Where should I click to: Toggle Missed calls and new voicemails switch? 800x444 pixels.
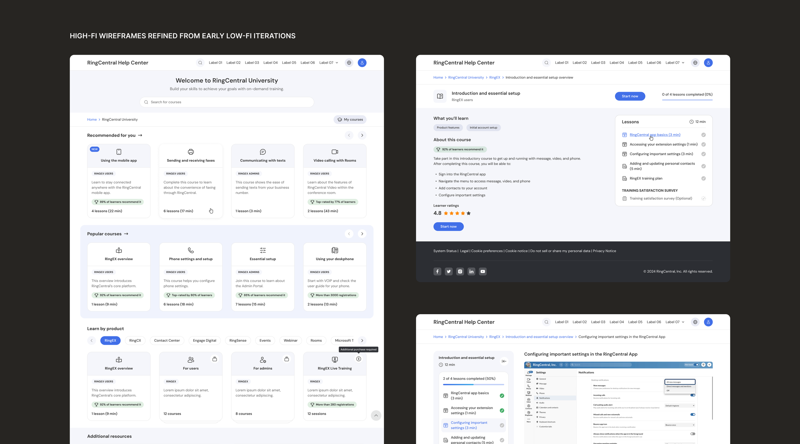pyautogui.click(x=692, y=414)
